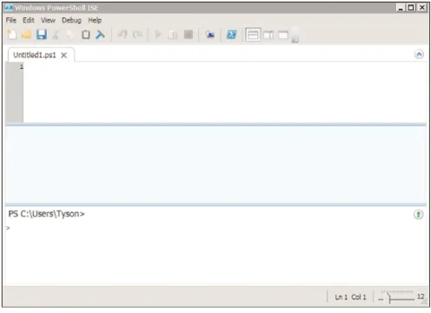Stop execution with the square Stop icon
The image size is (431, 313).
pos(189,35)
